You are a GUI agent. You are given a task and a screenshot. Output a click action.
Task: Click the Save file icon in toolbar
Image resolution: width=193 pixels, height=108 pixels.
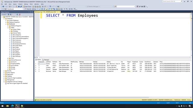tap(19, 7)
